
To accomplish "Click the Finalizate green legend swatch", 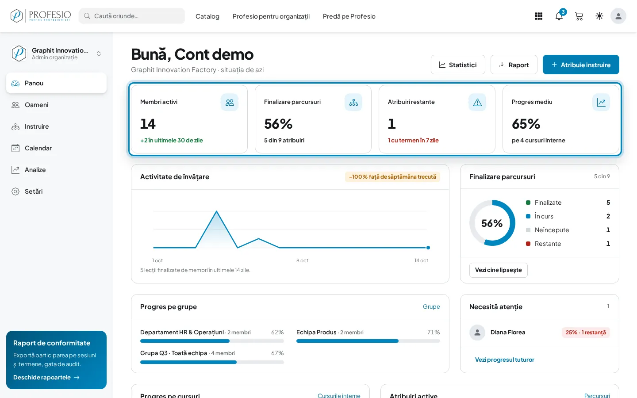I will pyautogui.click(x=528, y=203).
